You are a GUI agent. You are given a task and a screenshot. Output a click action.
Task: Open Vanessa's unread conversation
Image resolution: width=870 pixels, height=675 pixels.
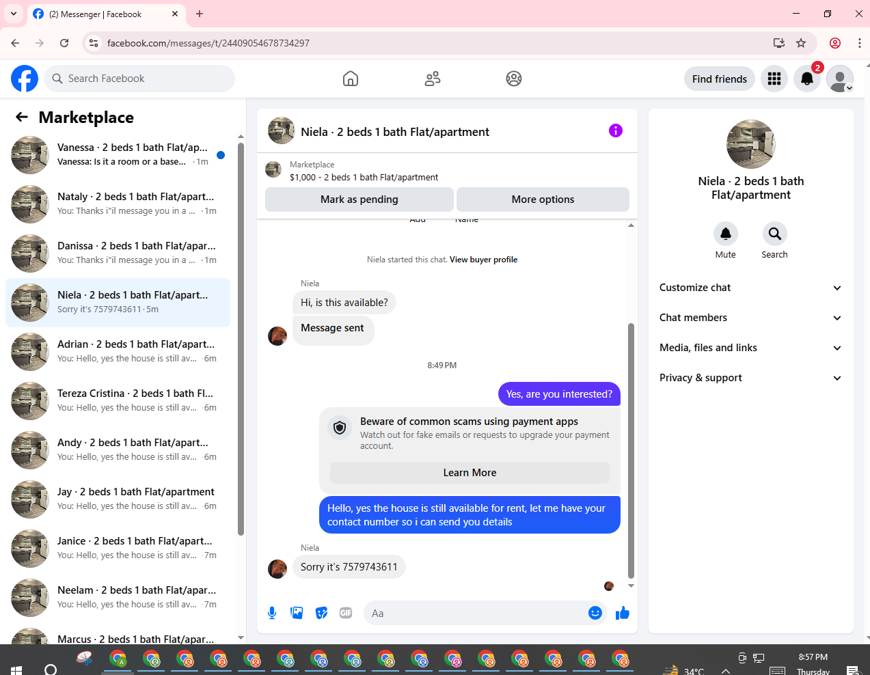tap(118, 155)
